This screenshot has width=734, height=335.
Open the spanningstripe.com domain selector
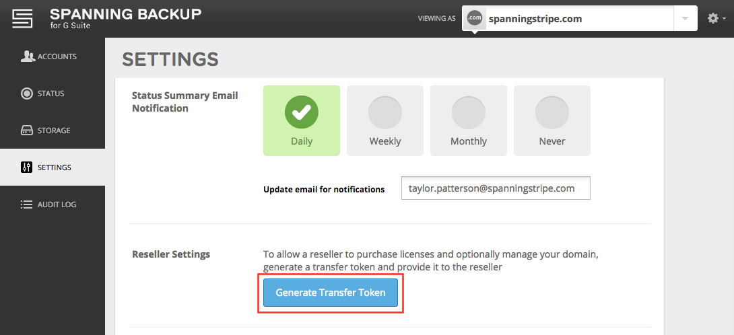point(580,18)
